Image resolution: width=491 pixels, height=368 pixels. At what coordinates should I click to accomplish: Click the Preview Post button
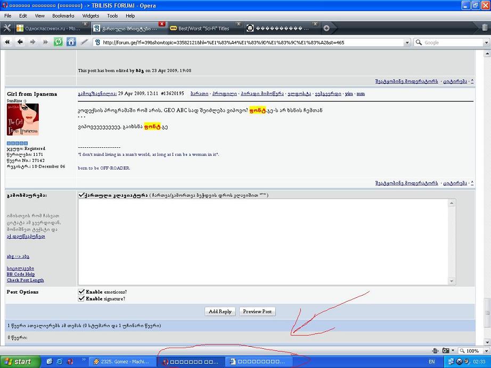(x=257, y=312)
